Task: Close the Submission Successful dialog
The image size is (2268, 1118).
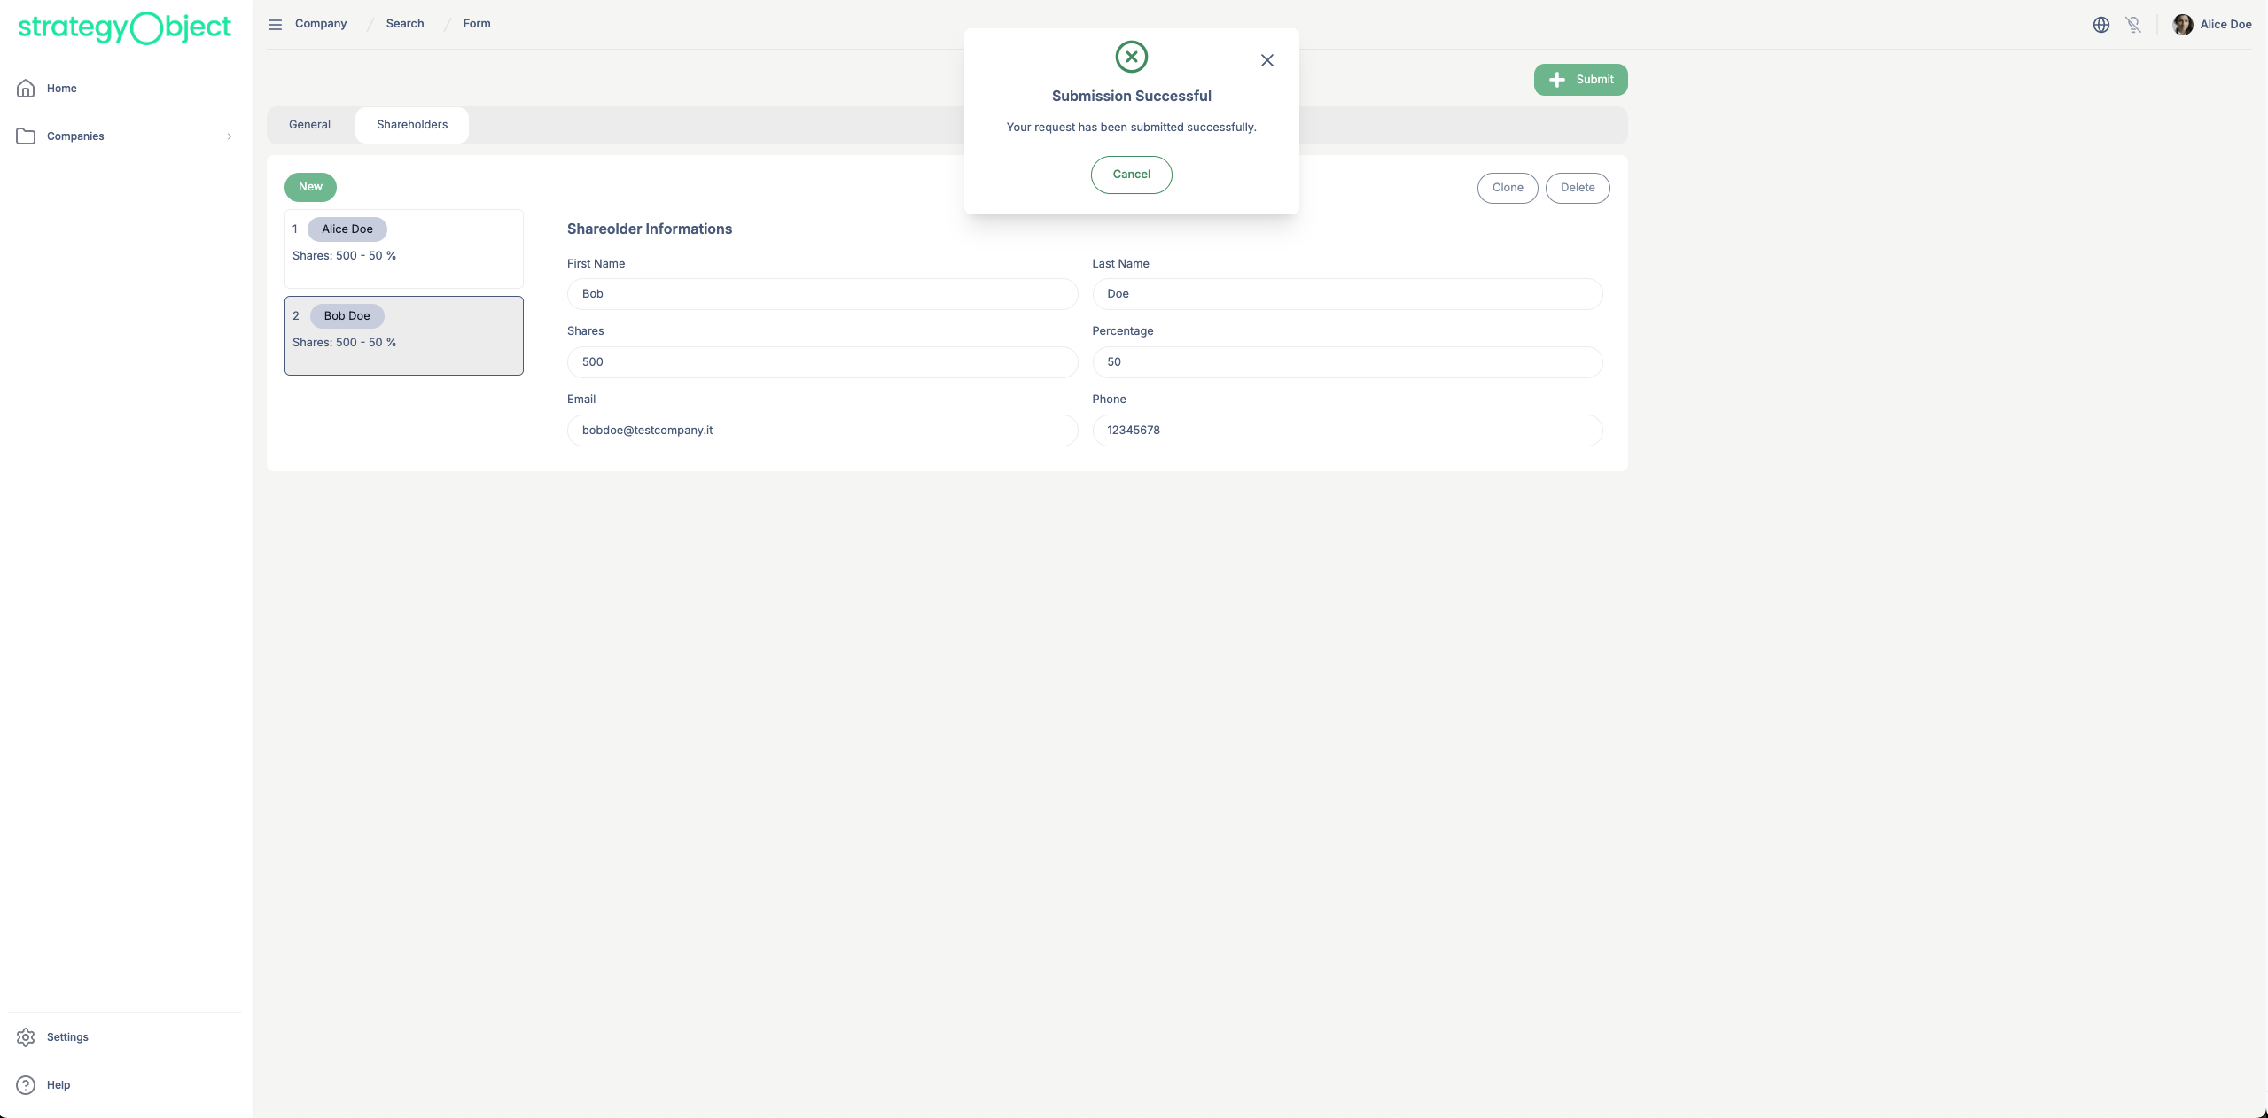Action: pyautogui.click(x=1266, y=60)
